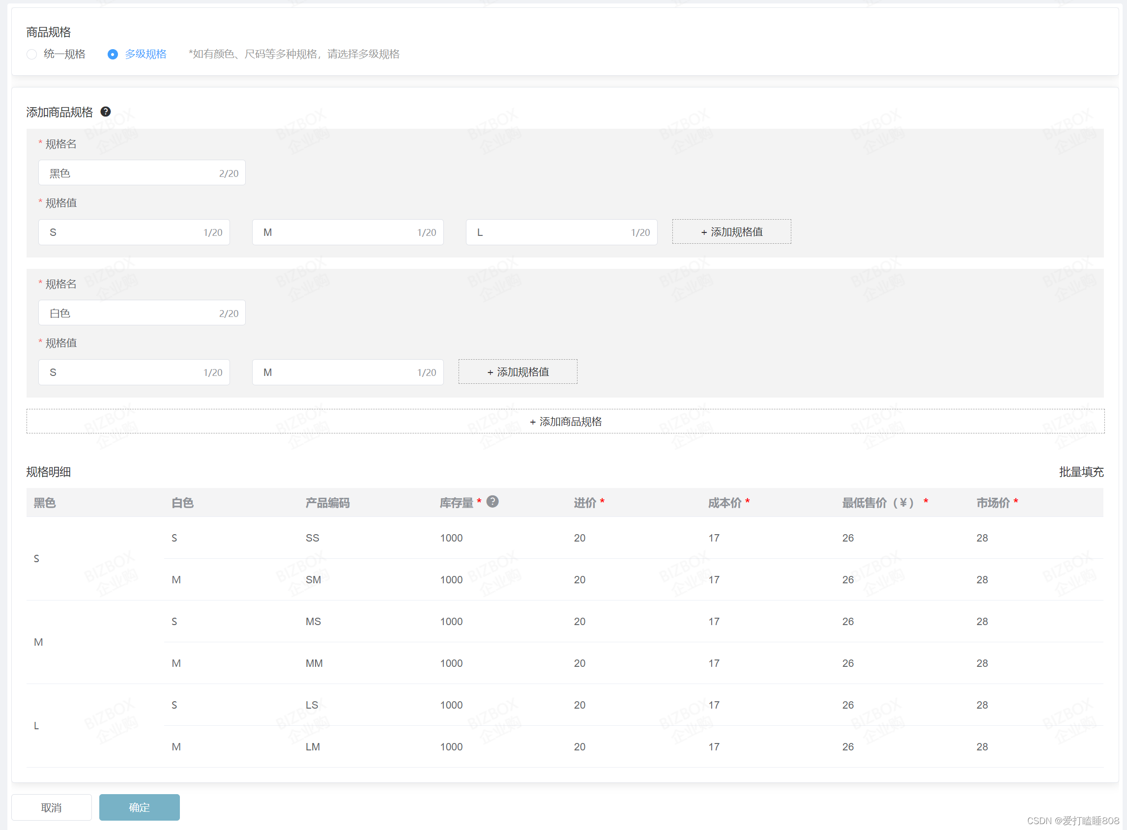Click product code cell LS
The width and height of the screenshot is (1127, 830).
312,705
